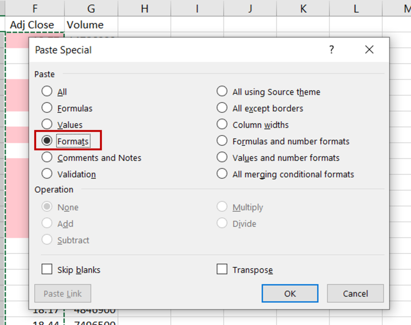The image size is (411, 325).
Task: Select column F header
Action: pyautogui.click(x=35, y=8)
